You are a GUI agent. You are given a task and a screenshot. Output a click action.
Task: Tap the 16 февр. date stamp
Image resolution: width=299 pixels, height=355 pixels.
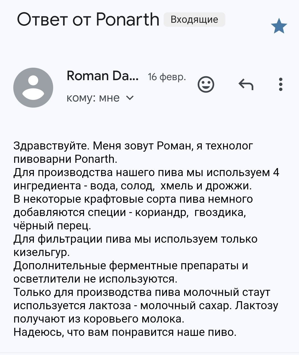167,77
